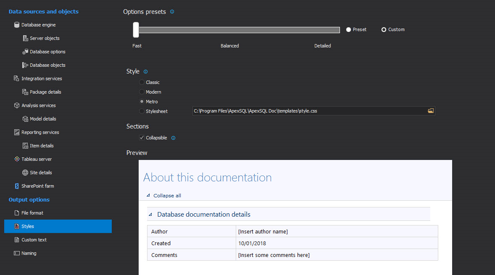Screen dimensions: 495x275
Task: Click the Site details globe icon
Action: tap(25, 173)
